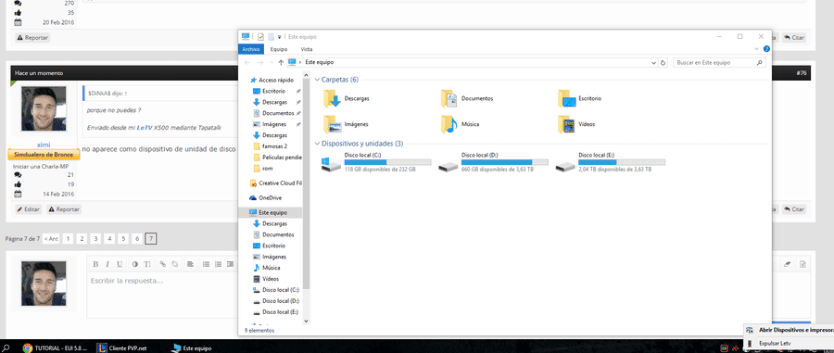Viewport: 834px width, 353px height.
Task: Collapse the Dispositivos y unidades (3) group
Action: click(318, 144)
